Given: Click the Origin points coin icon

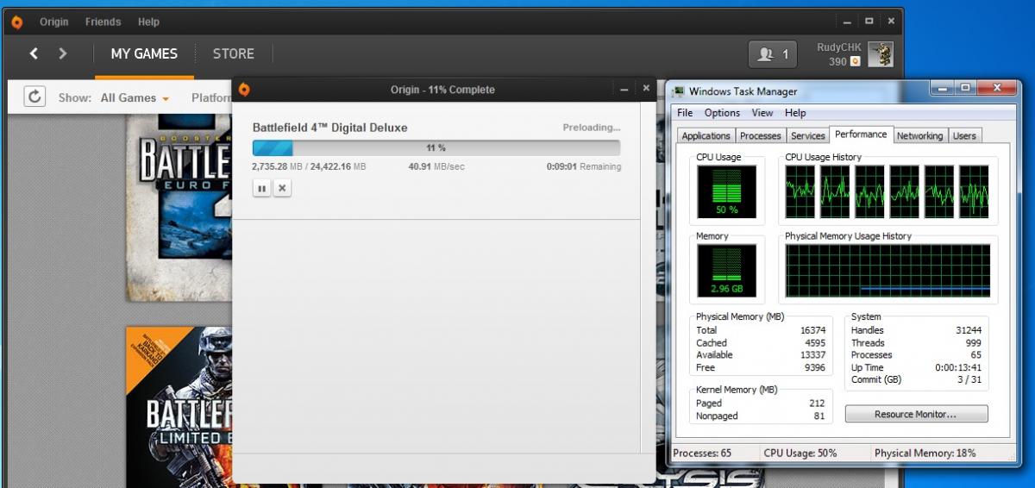Looking at the screenshot, I should pos(855,62).
